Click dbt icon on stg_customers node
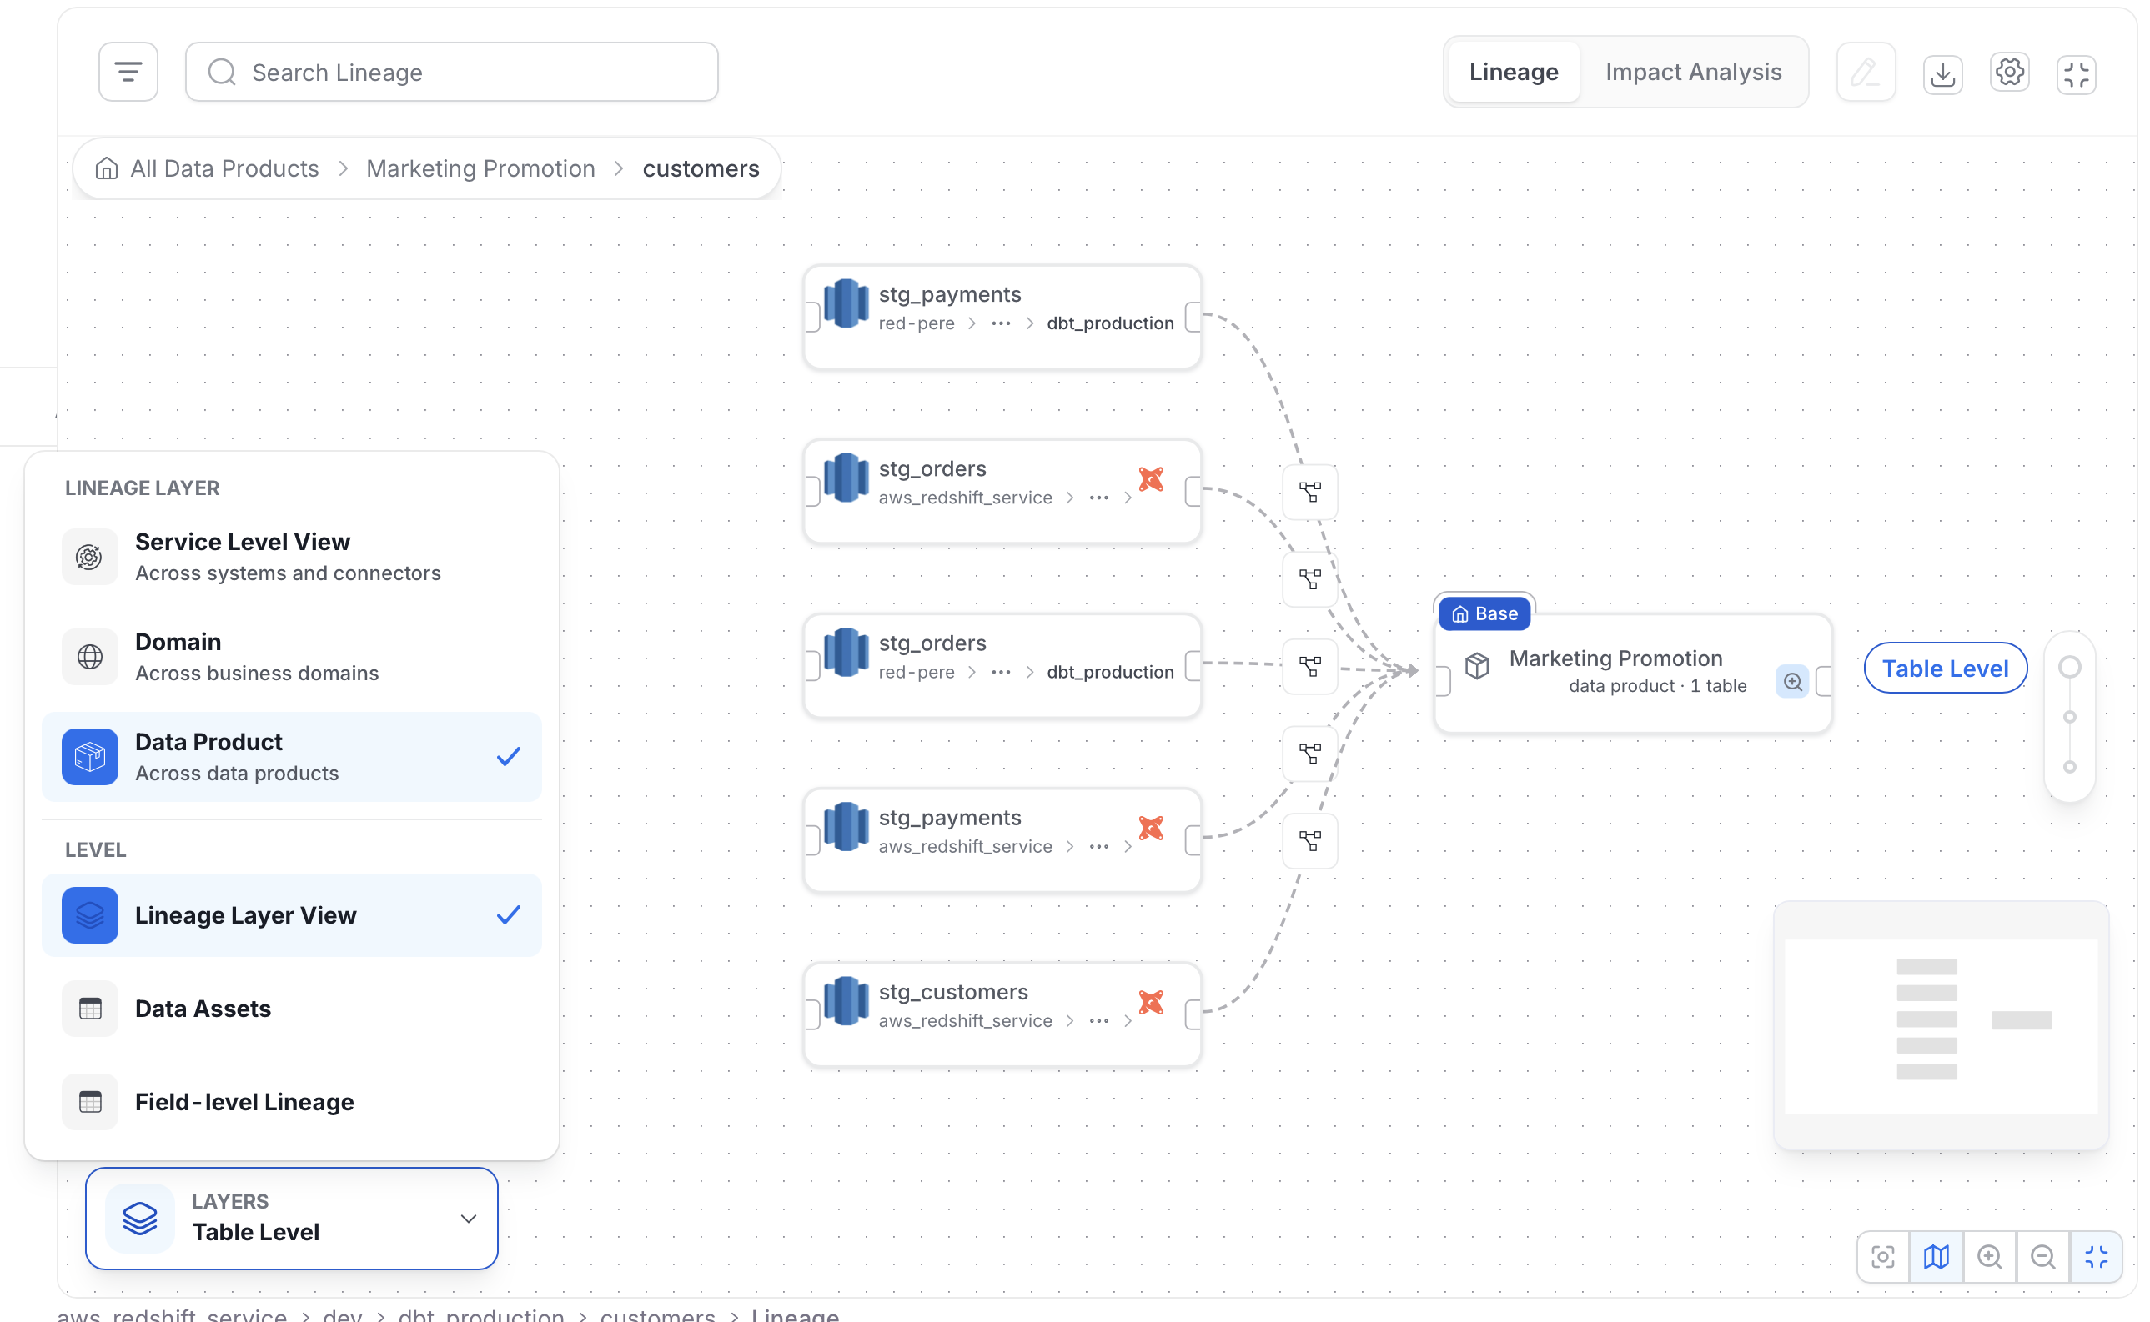The height and width of the screenshot is (1322, 2150). point(1150,1002)
